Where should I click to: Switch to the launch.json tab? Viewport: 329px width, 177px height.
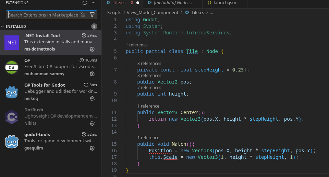click(225, 3)
